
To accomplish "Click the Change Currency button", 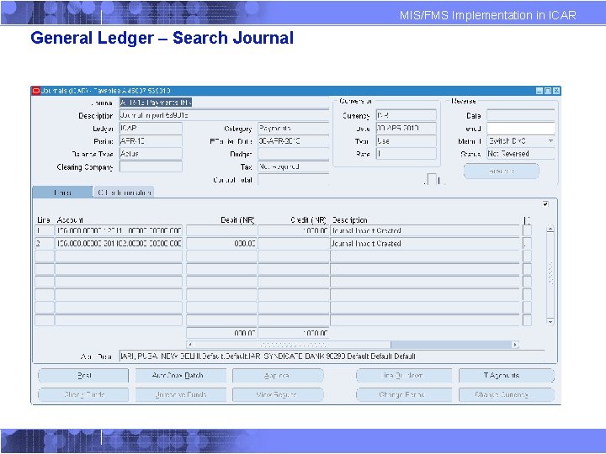I will [507, 394].
